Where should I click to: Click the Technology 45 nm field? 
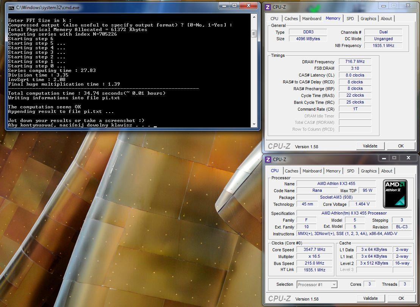coord(307,204)
